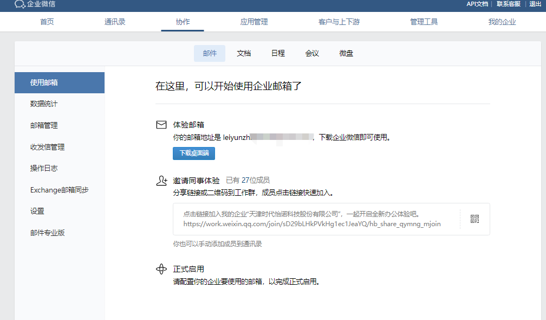The width and height of the screenshot is (546, 320).
Task: Open the 客户与上下游 menu item
Action: 339,21
